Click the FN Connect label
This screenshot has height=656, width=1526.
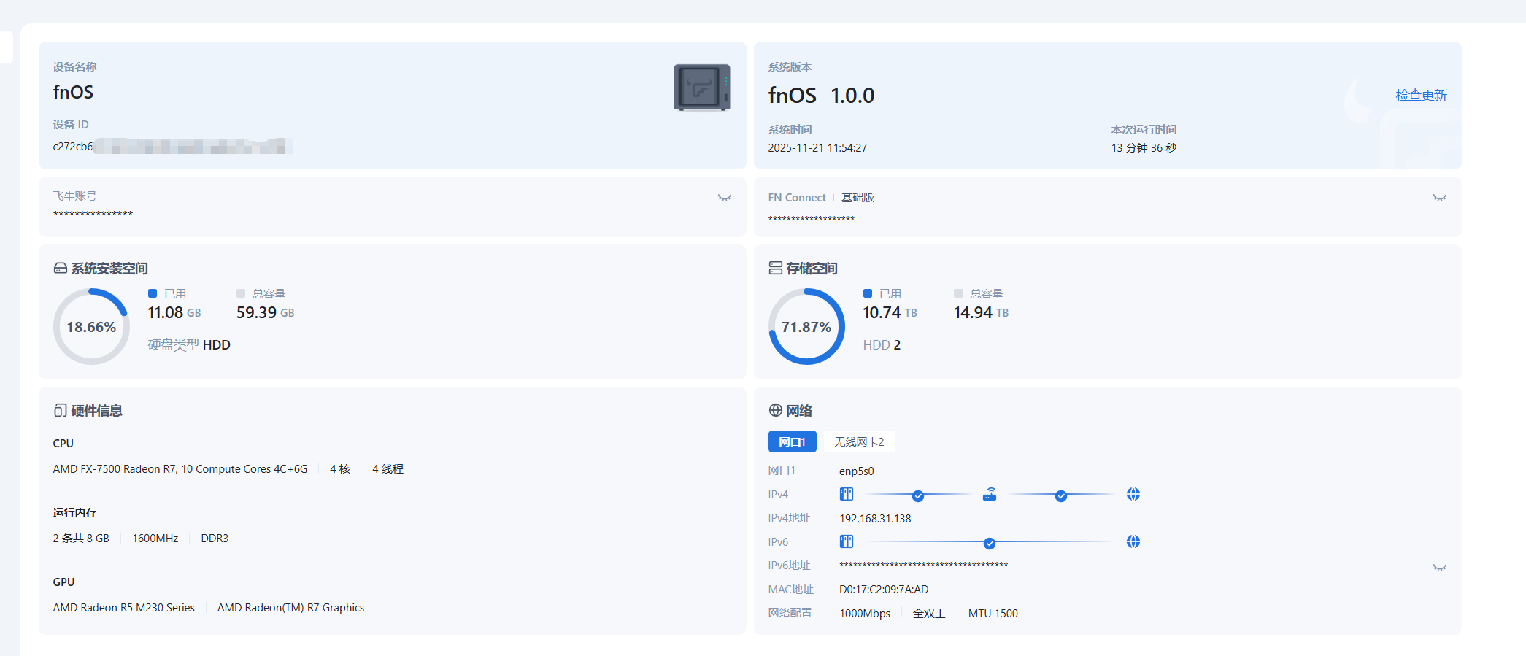coord(797,198)
